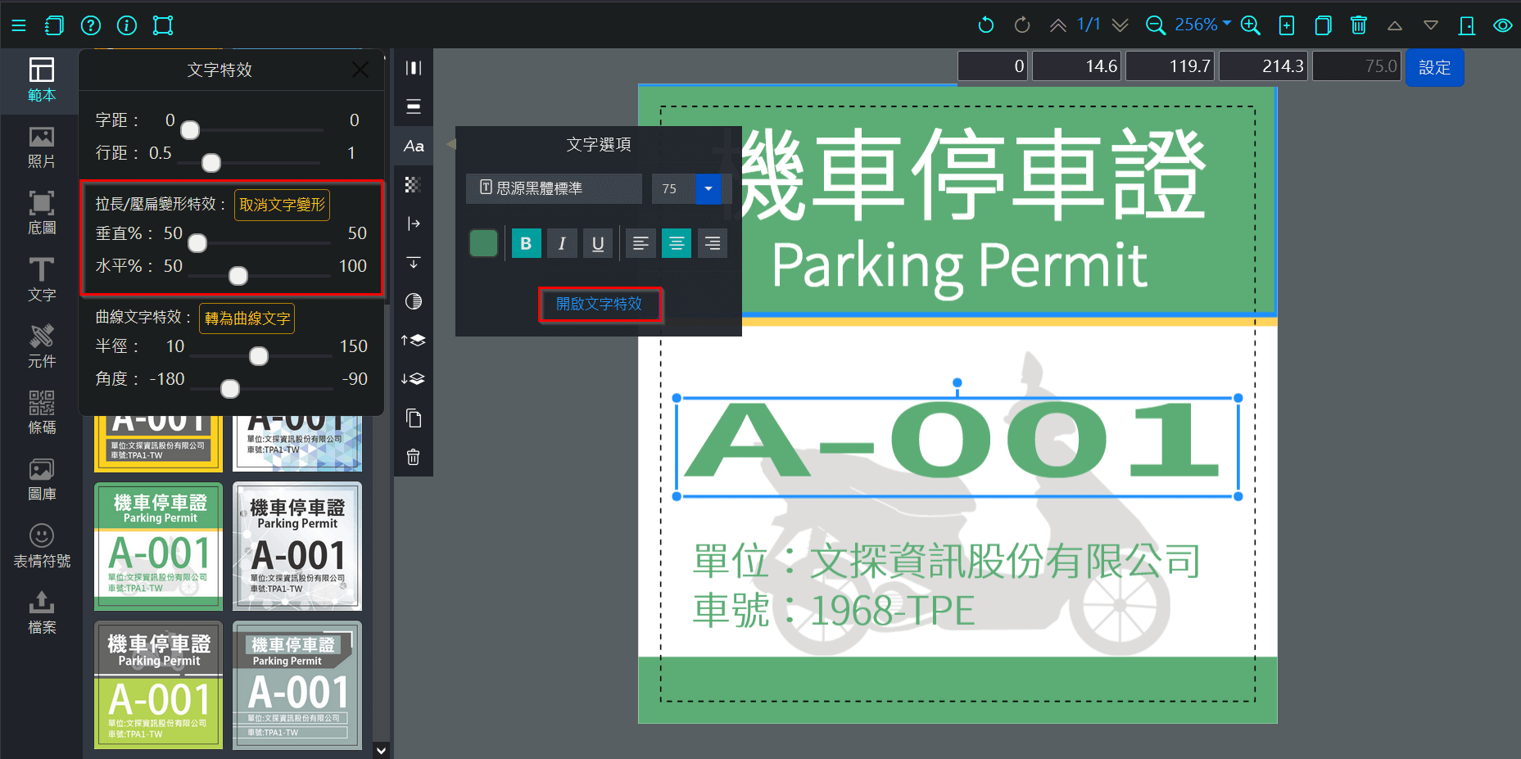1521x759 pixels.
Task: Select the green A-001 template thumbnail
Action: coord(158,546)
